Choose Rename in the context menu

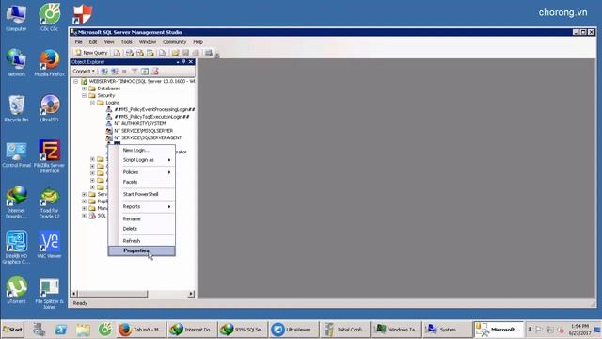[x=142, y=218]
